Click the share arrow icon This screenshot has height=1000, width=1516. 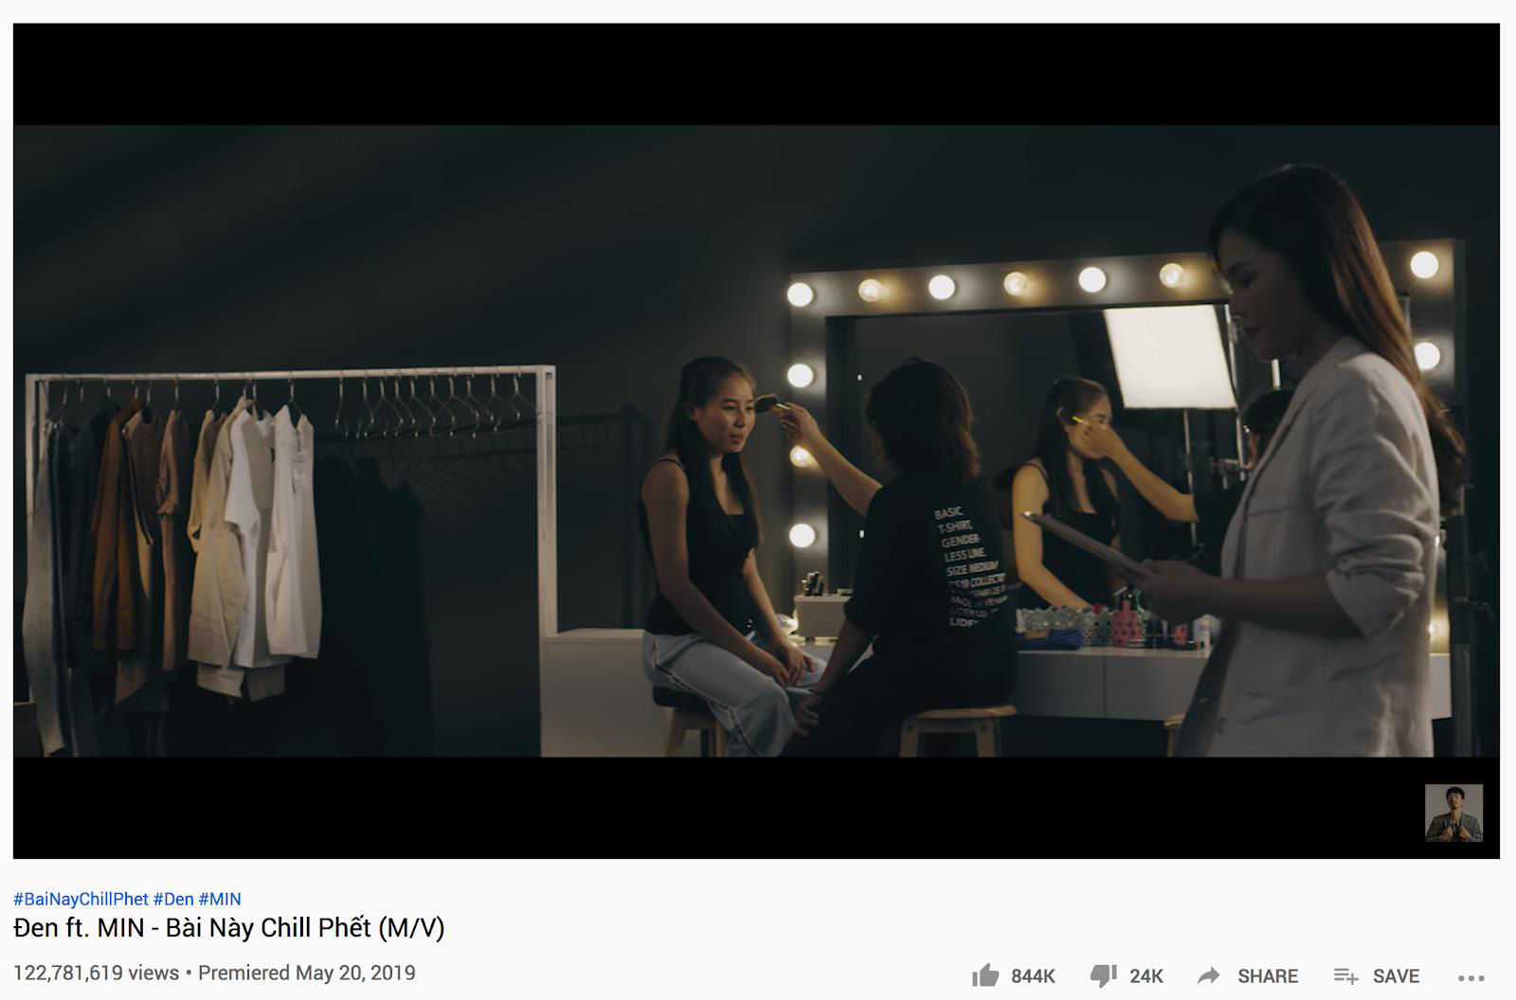pos(1208,975)
